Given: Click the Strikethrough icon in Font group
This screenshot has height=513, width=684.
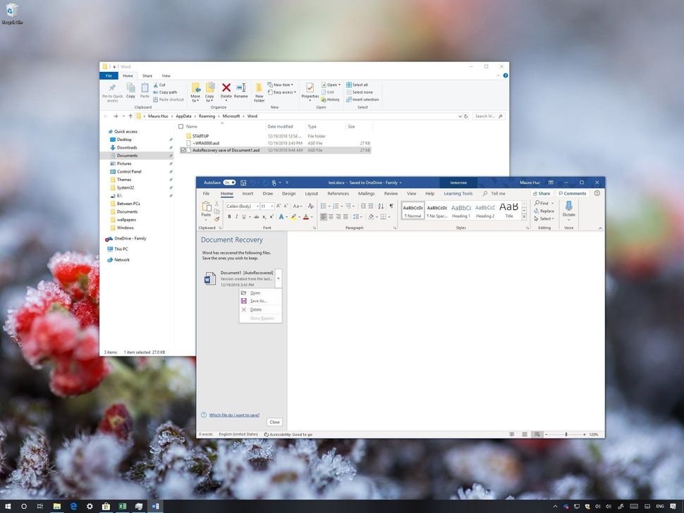Looking at the screenshot, I should [257, 216].
